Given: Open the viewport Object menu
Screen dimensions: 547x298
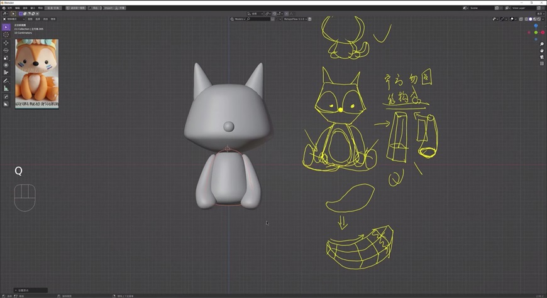Looking at the screenshot, I should click(x=53, y=19).
